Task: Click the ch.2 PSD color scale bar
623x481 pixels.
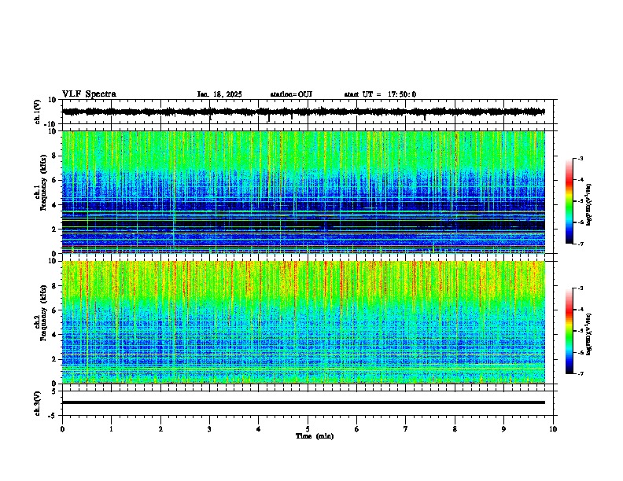Action: click(570, 331)
